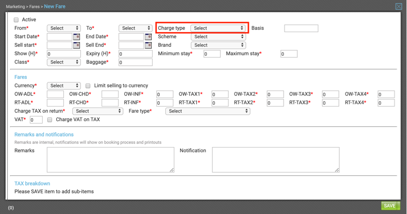This screenshot has width=407, height=214.
Task: Click the OW-TAX4 field
Action: pyautogui.click(x=386, y=94)
